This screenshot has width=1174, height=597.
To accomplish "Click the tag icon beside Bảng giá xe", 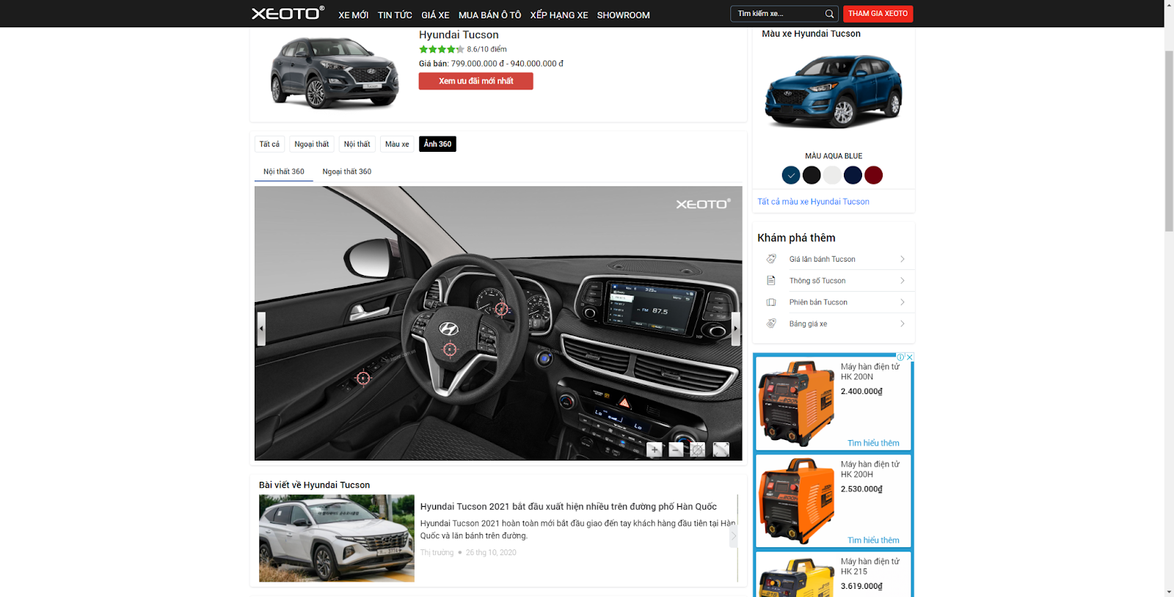I will tap(771, 323).
